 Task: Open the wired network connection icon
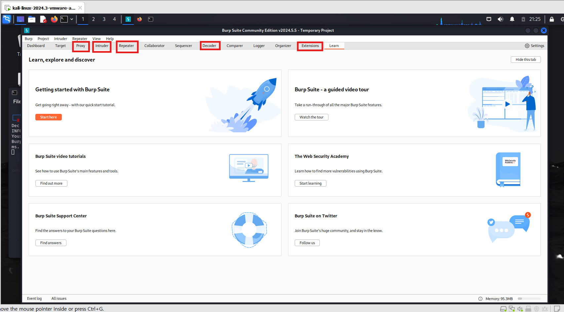pos(489,19)
